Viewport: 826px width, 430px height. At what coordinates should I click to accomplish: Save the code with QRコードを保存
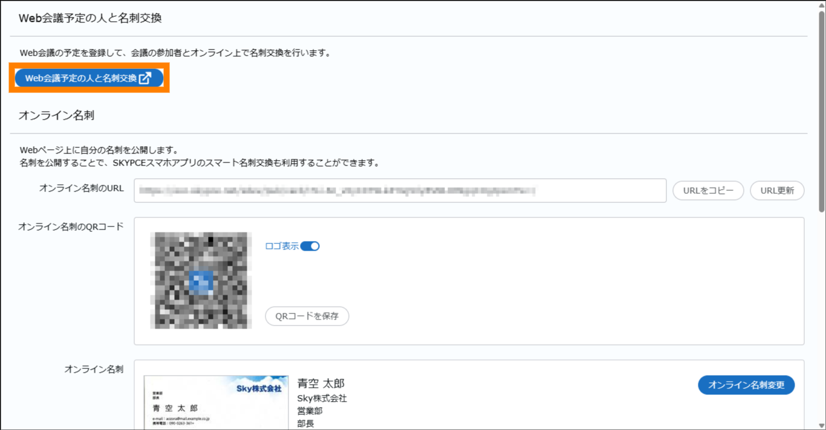pyautogui.click(x=307, y=316)
